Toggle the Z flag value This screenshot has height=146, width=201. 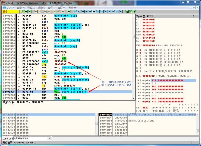pyautogui.click(x=140, y=59)
